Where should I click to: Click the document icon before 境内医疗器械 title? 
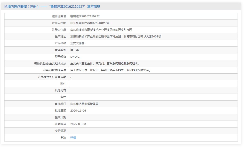pos(6,6)
